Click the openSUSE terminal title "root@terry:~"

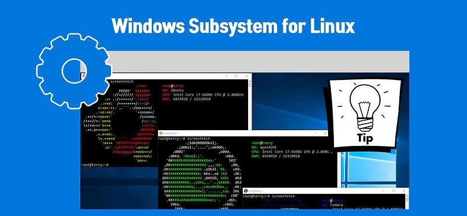tap(172, 134)
